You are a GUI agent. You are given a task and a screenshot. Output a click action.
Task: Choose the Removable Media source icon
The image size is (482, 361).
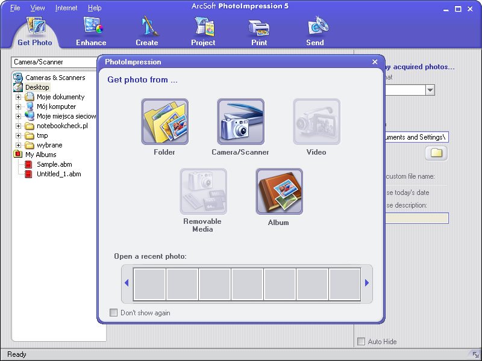click(x=204, y=191)
